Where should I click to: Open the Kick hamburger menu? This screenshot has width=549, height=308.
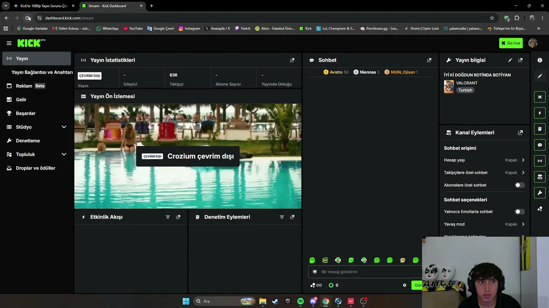tap(9, 43)
